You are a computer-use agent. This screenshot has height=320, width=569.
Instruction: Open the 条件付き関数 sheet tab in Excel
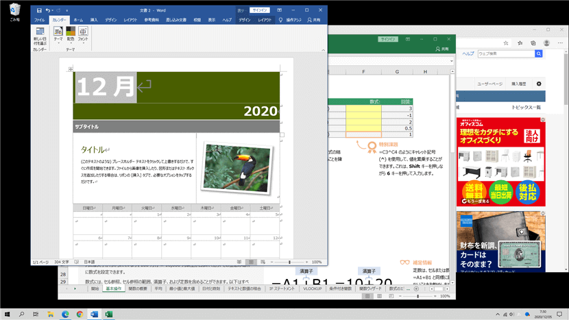point(341,288)
